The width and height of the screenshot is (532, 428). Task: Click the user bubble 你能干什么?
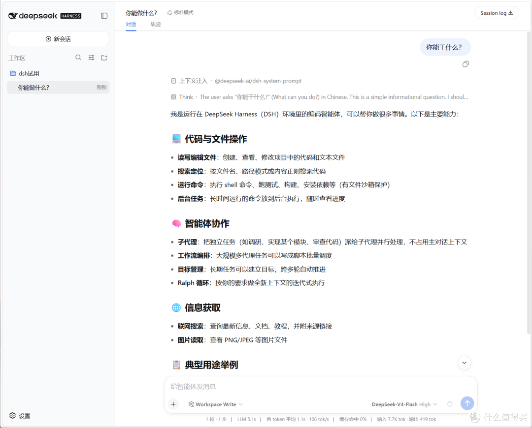point(445,47)
